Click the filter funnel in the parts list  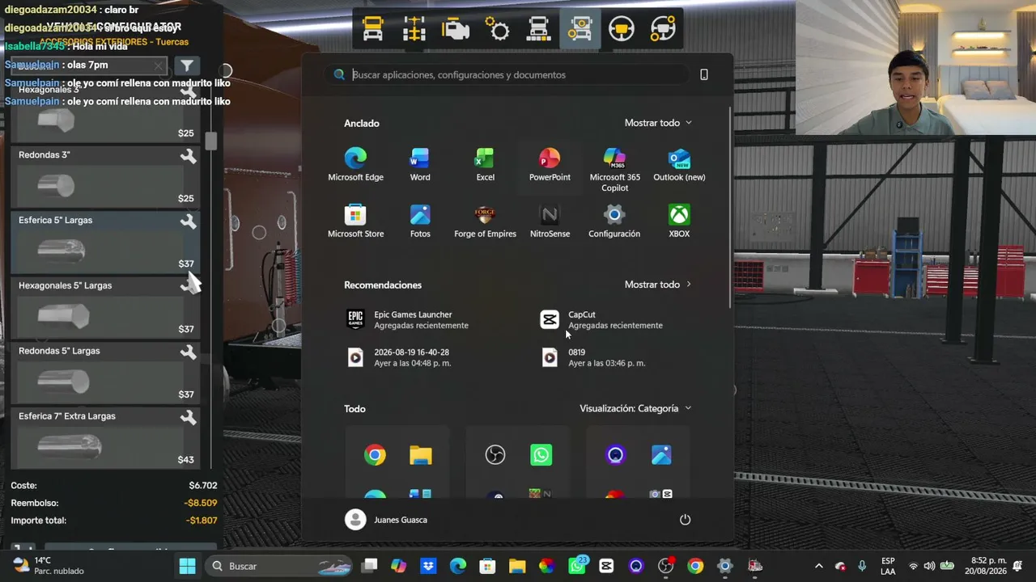(187, 65)
